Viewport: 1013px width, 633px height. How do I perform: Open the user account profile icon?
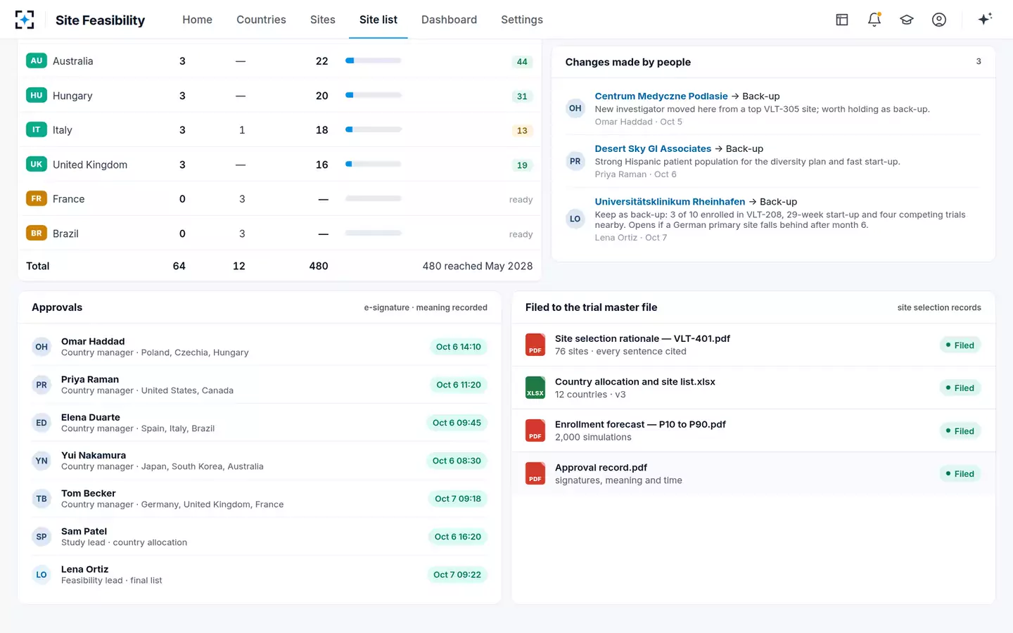coord(939,20)
